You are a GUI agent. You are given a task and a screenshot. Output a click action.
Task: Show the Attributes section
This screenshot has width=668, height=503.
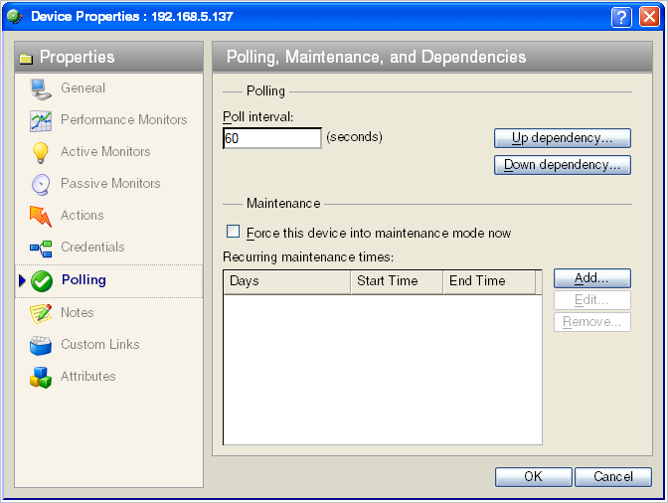coord(88,377)
